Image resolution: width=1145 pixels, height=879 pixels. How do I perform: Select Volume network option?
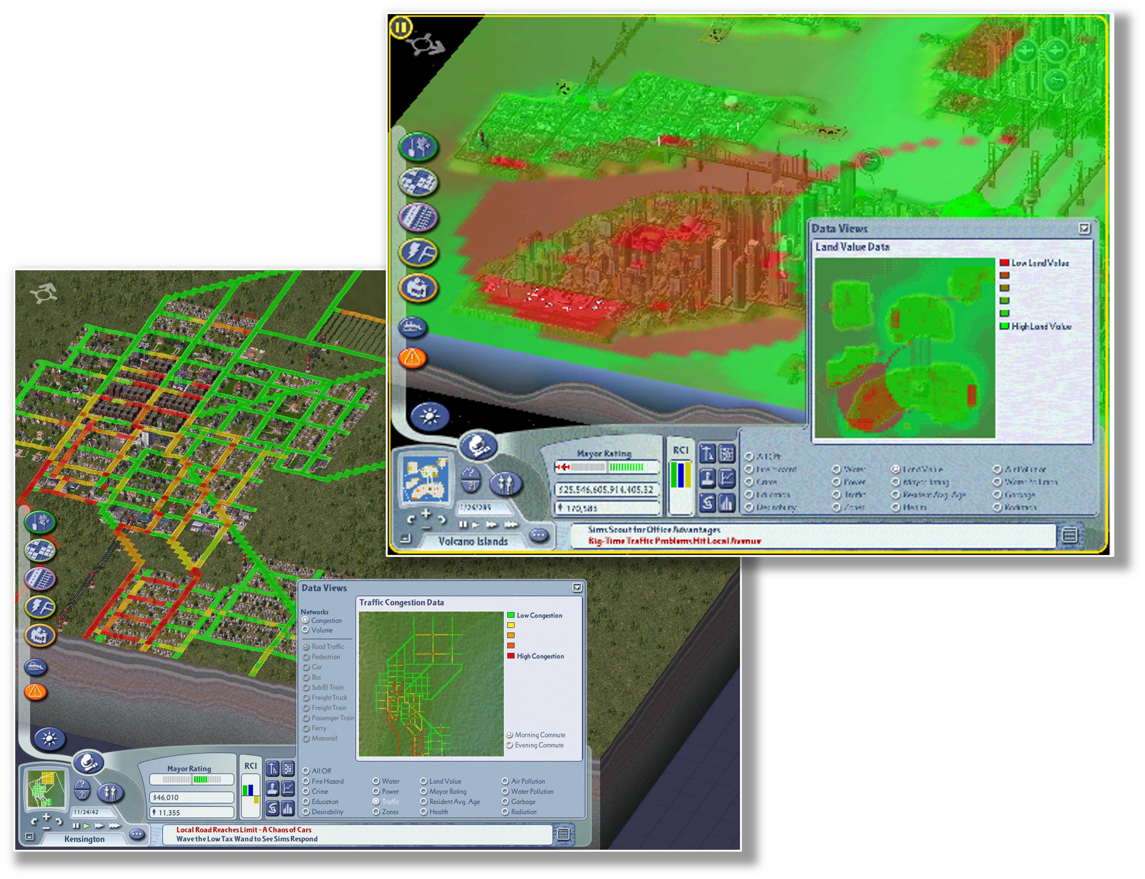click(318, 630)
